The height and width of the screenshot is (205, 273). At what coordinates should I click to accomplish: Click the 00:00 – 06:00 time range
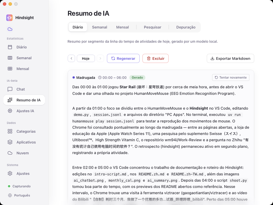click(x=115, y=77)
